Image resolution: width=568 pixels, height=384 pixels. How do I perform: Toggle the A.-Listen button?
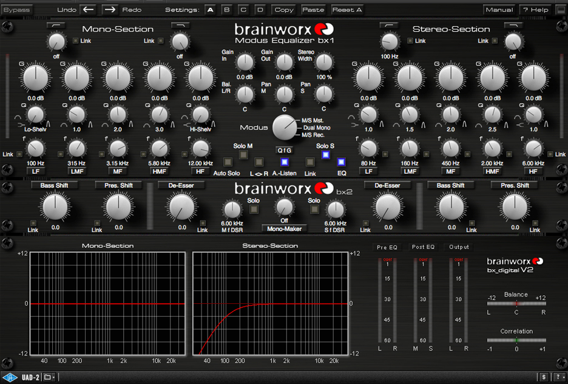pos(285,162)
